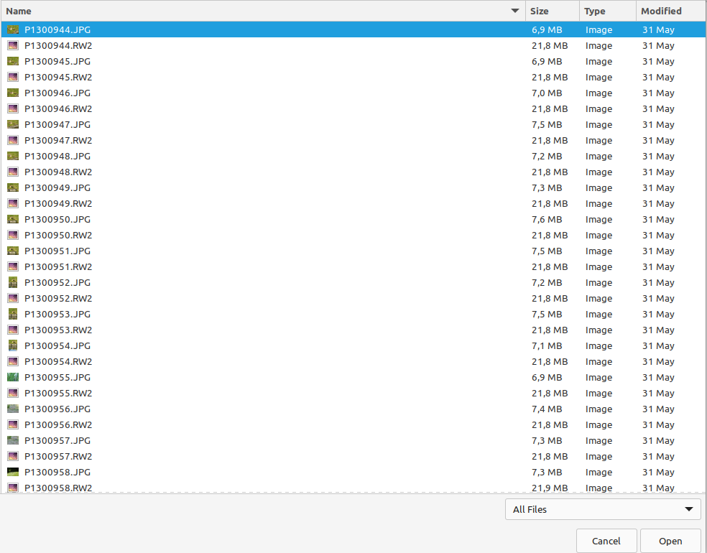Viewport: 707px width, 553px height.
Task: Select file name P1300956.RW2
Action: (x=58, y=424)
